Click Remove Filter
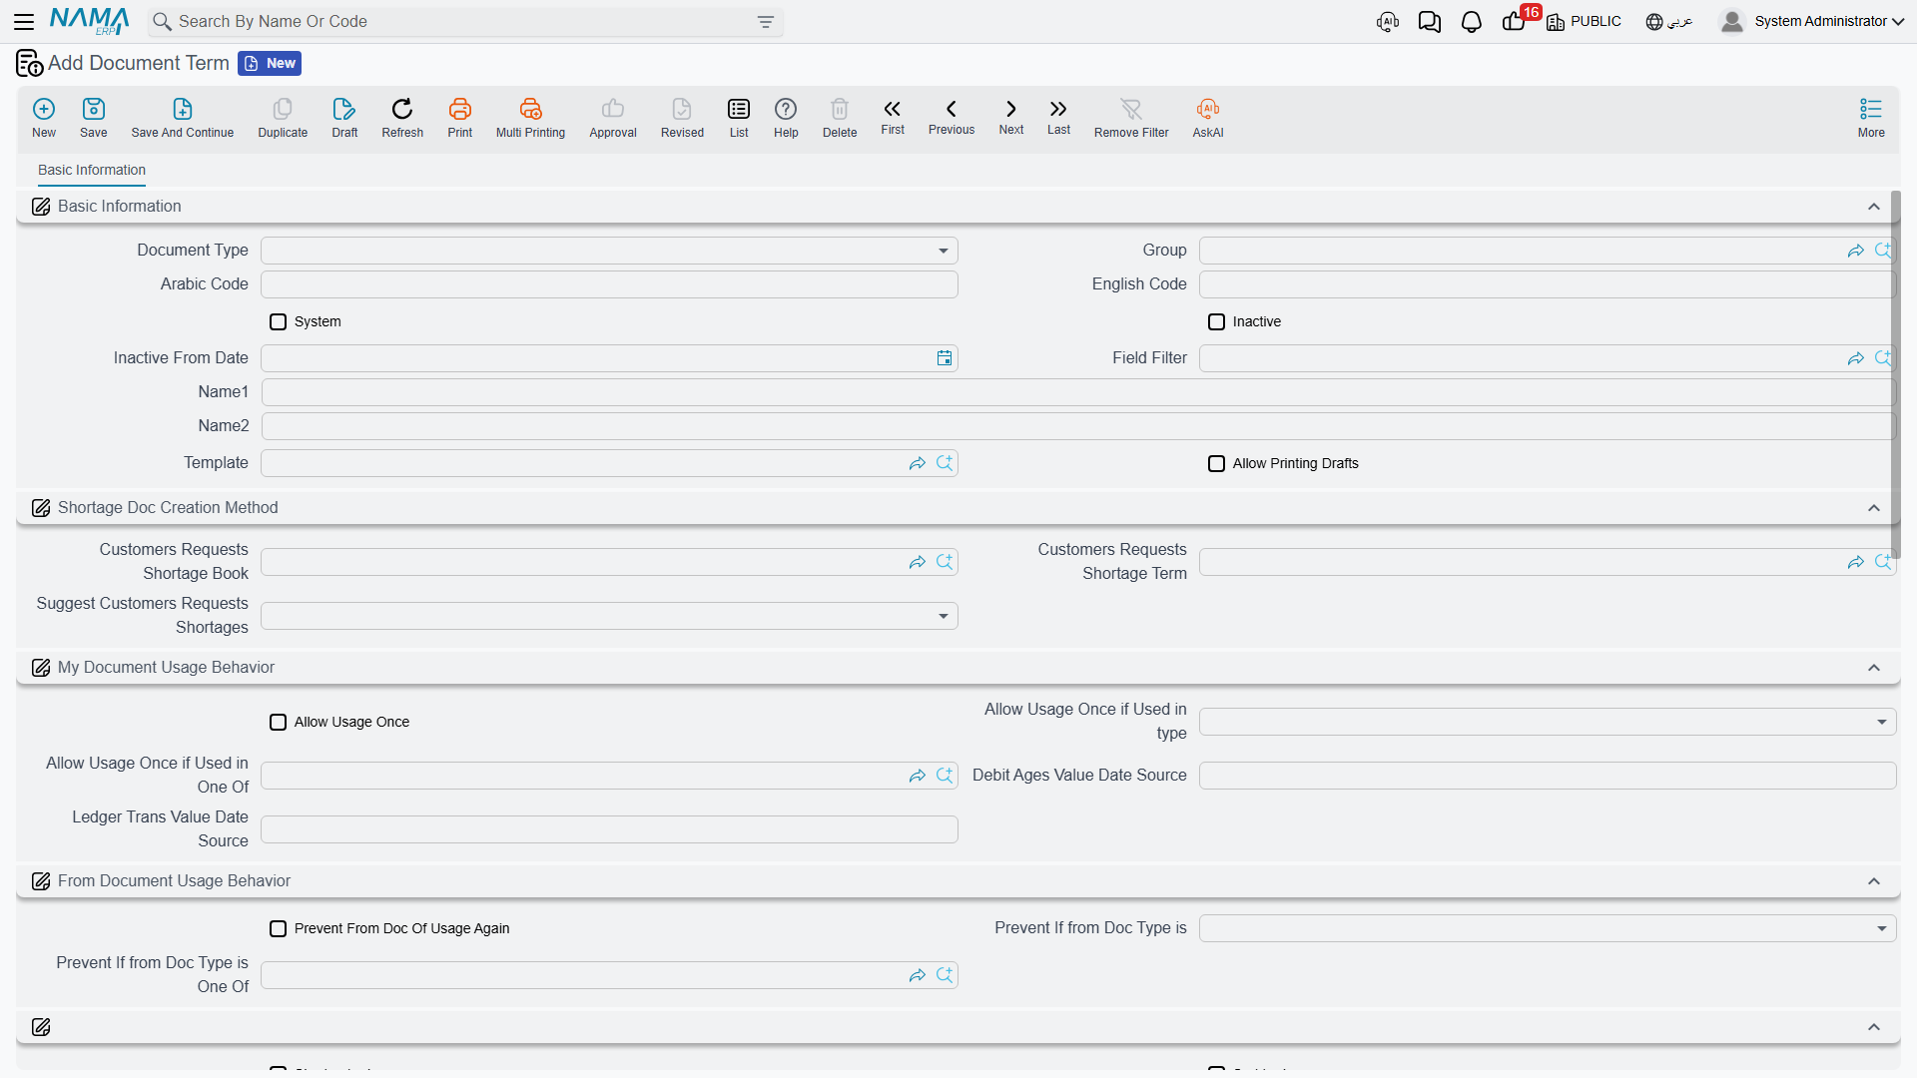This screenshot has width=1917, height=1078. tap(1131, 118)
